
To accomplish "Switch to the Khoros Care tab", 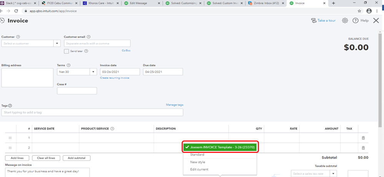I will point(101,3).
